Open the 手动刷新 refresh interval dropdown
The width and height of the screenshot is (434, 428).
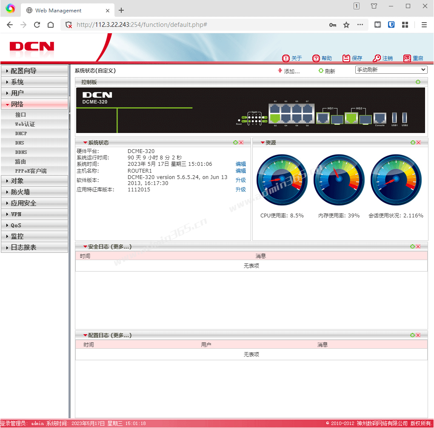[x=391, y=69]
